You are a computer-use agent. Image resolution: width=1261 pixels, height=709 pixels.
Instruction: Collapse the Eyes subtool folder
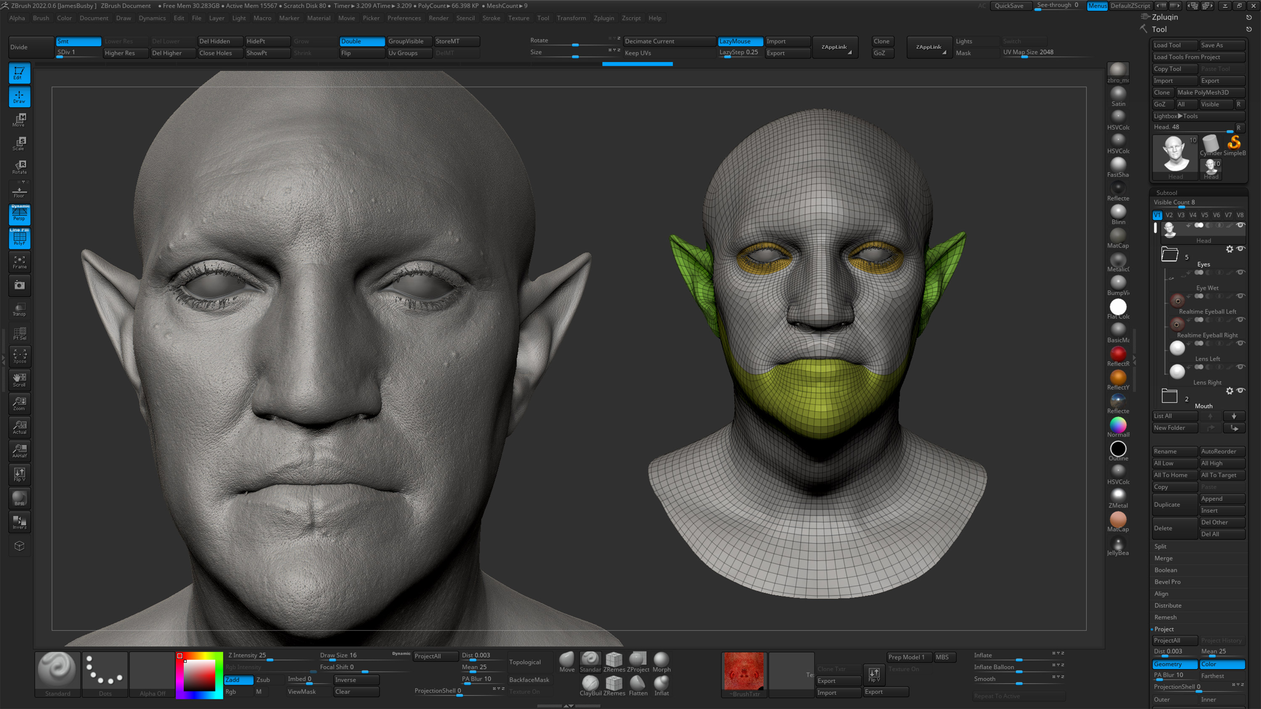pyautogui.click(x=1169, y=255)
